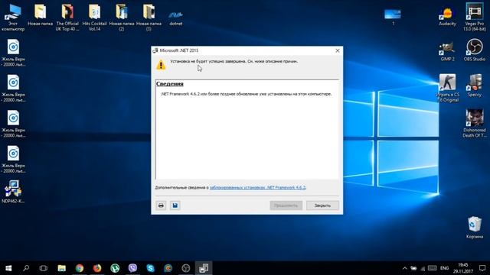The image size is (490, 275).
Task: Open uTorrent from the taskbar
Action: 115,268
